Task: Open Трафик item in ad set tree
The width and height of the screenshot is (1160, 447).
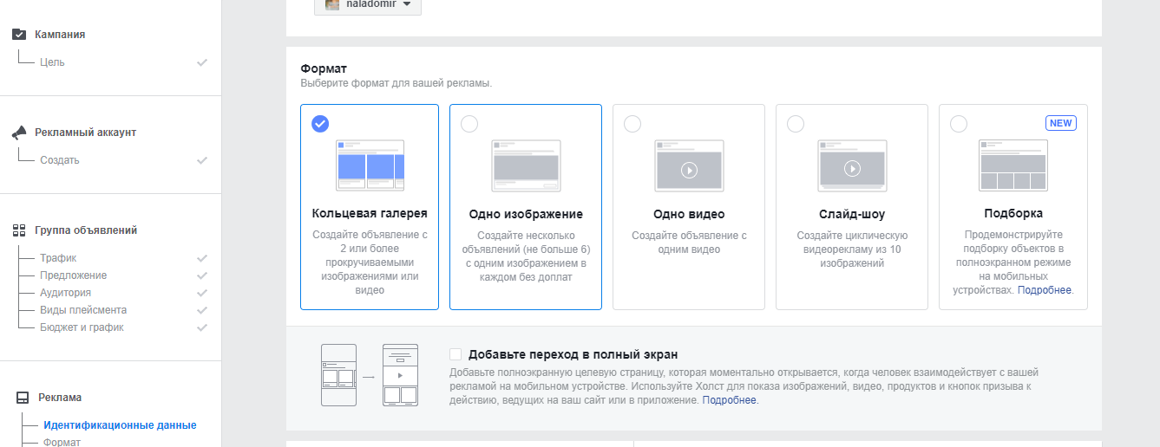Action: [x=58, y=258]
